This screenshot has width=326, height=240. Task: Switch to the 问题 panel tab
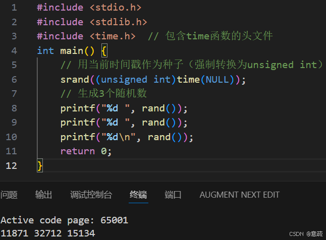(9, 195)
